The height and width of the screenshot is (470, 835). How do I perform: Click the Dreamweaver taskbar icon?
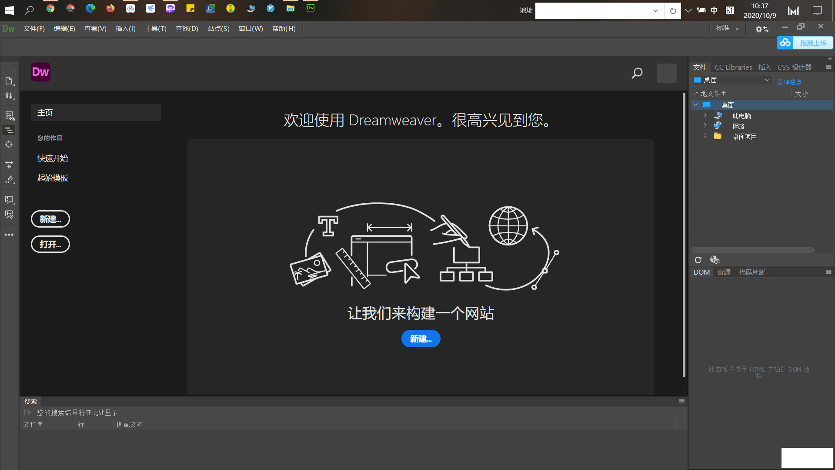pos(311,8)
